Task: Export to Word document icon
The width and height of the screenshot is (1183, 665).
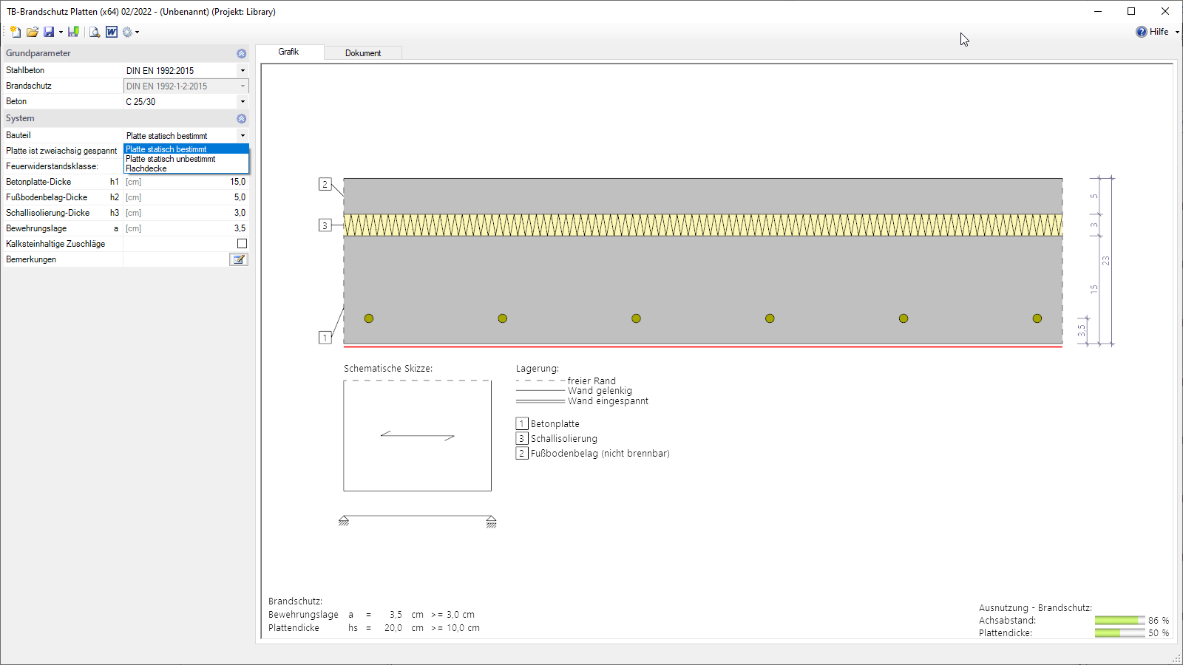Action: pos(112,32)
